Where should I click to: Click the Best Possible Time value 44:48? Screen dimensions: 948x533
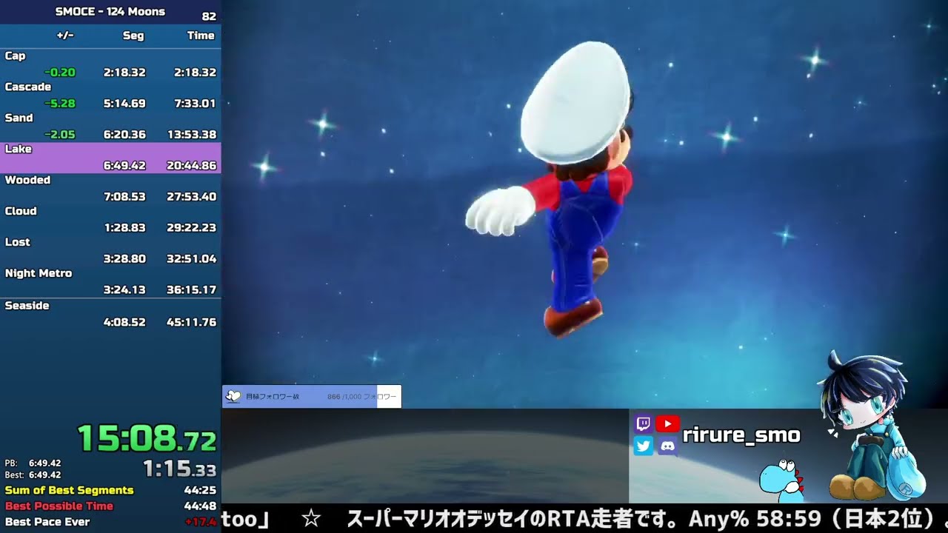click(x=200, y=506)
